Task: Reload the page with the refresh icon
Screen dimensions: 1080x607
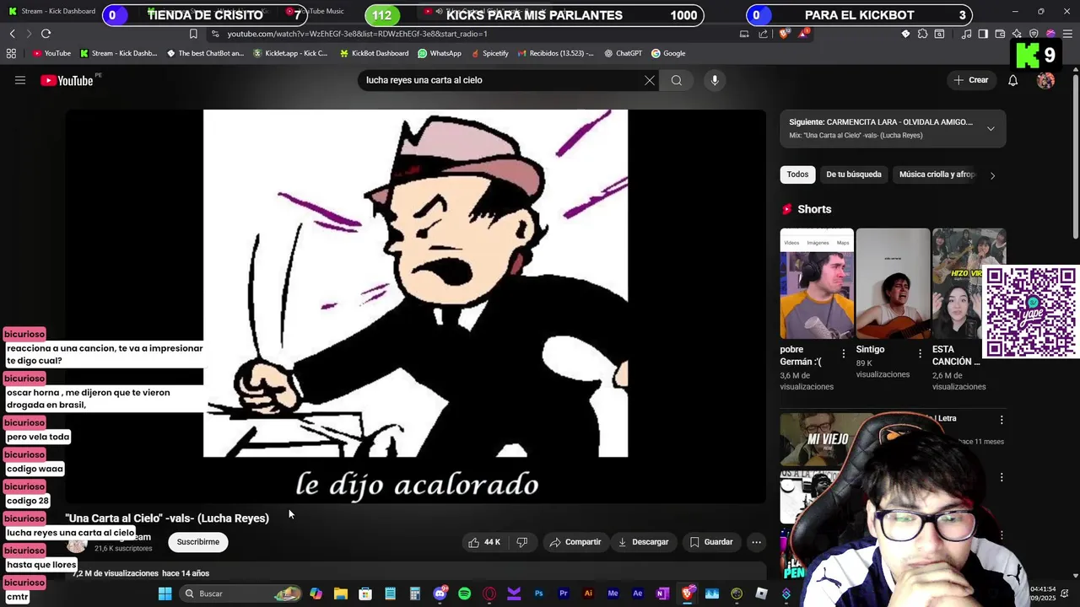Action: pos(46,34)
